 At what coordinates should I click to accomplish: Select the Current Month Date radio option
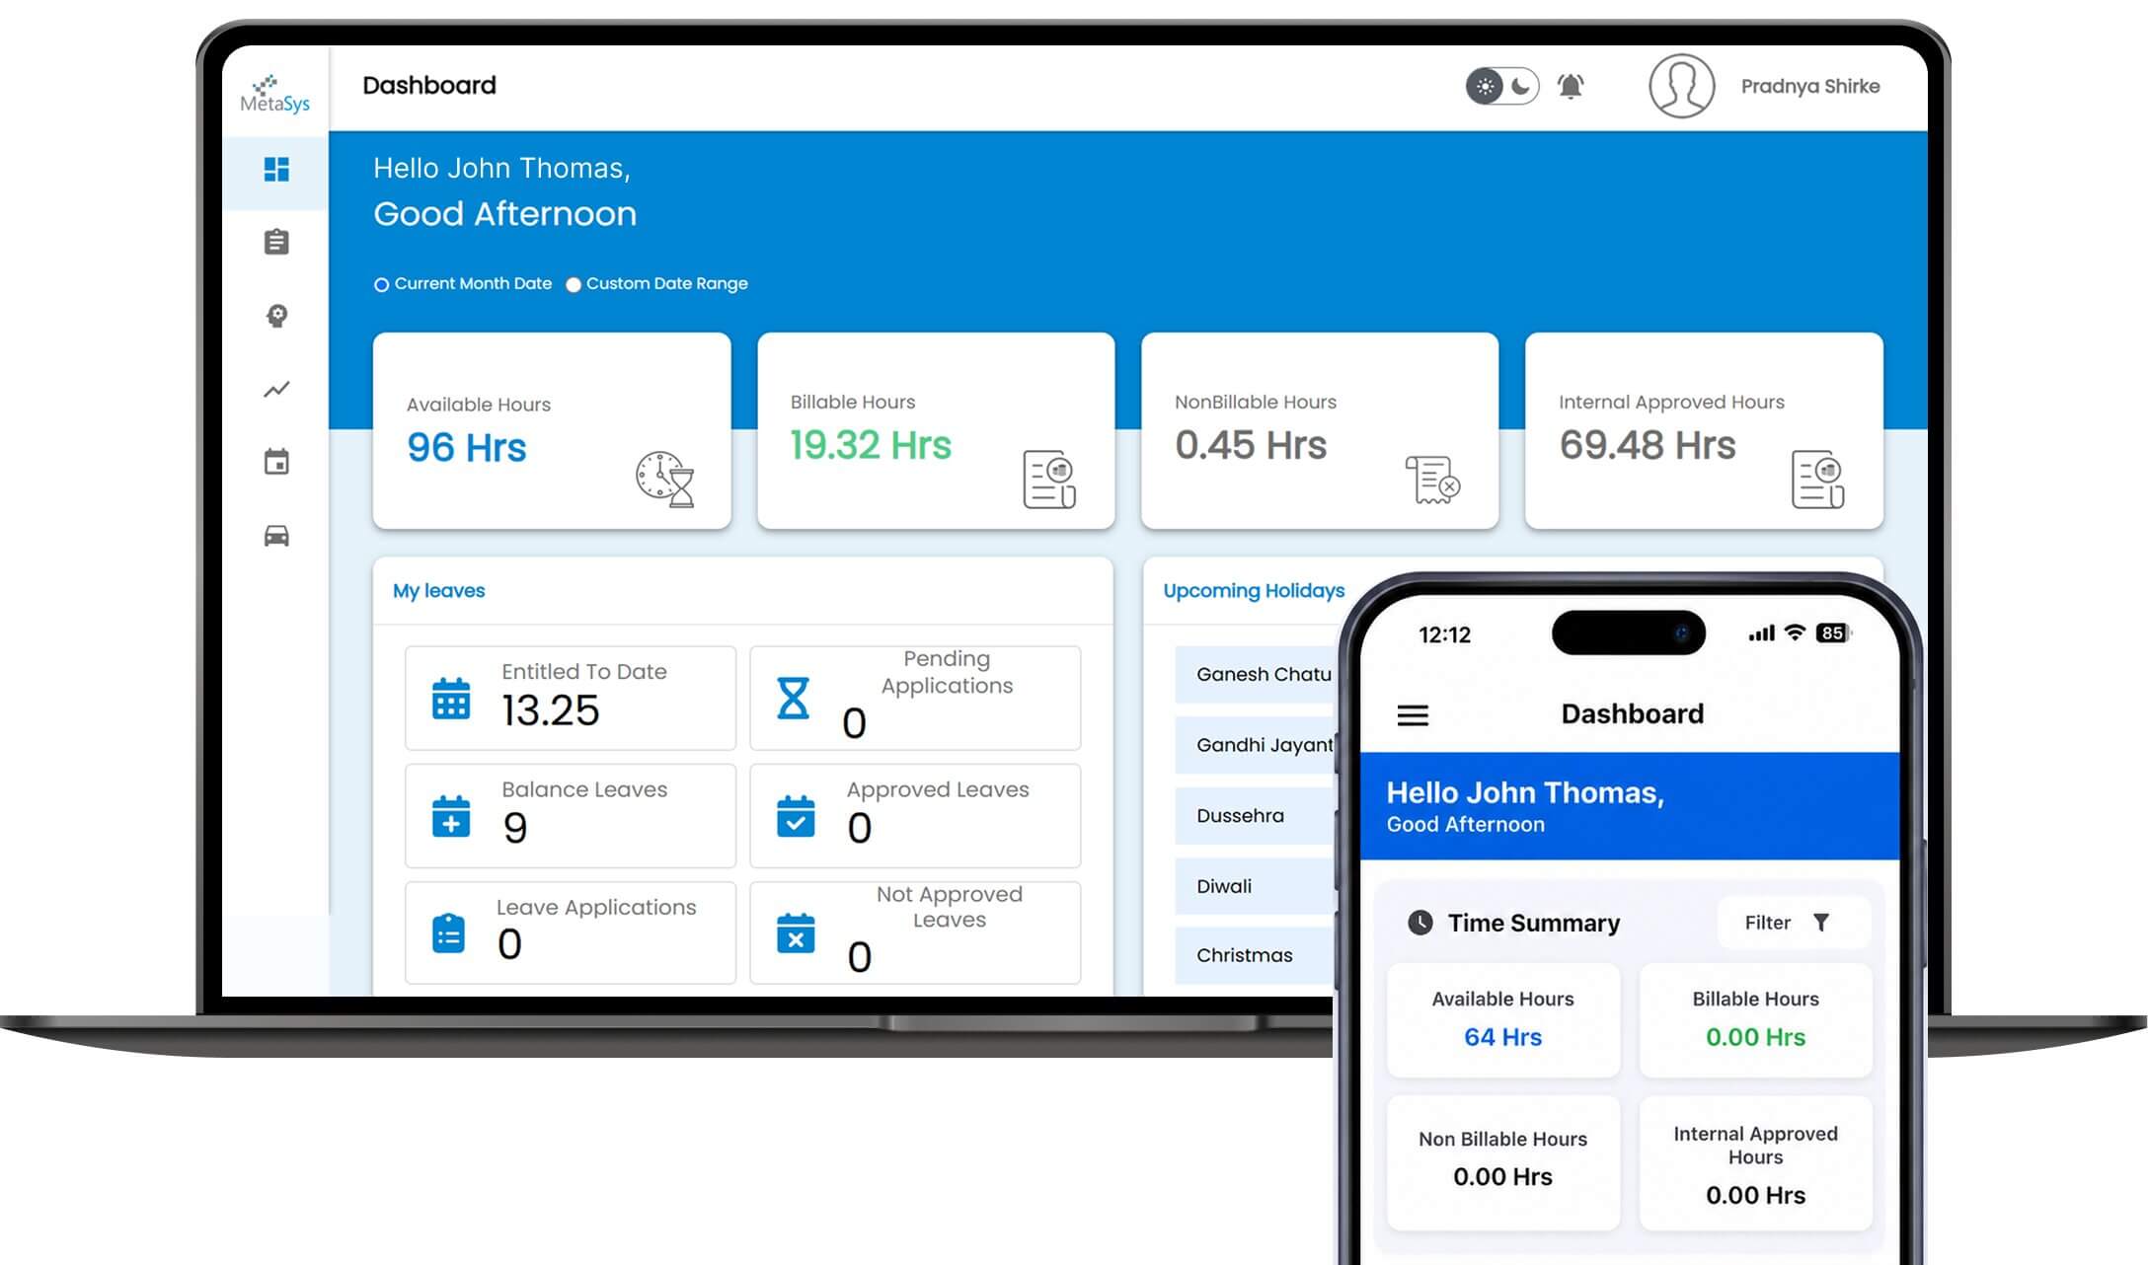point(381,285)
